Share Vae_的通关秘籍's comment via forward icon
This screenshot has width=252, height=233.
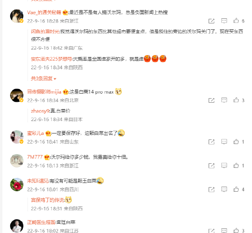[211, 21]
